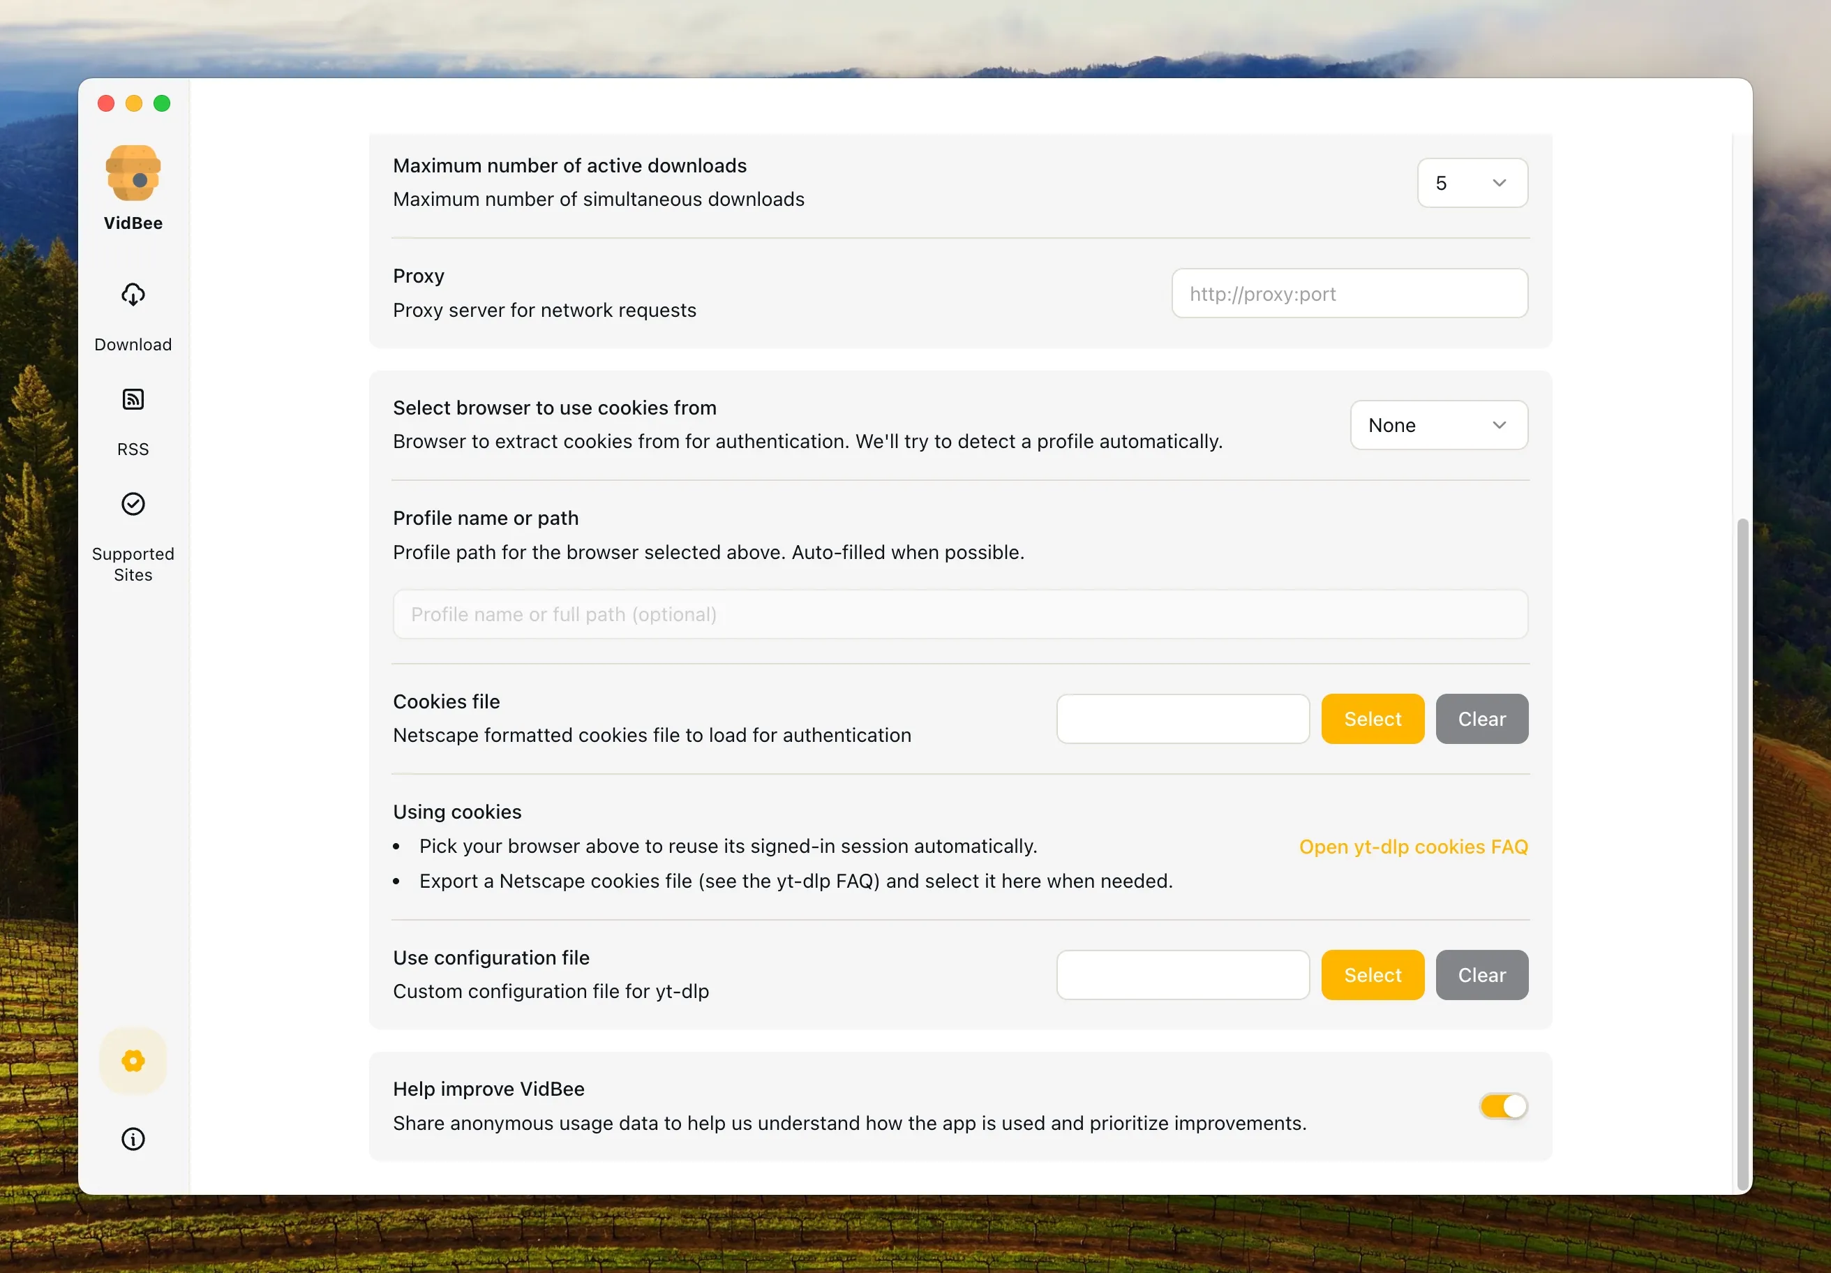This screenshot has width=1831, height=1273.
Task: Clear the configuration file selection
Action: click(1481, 975)
